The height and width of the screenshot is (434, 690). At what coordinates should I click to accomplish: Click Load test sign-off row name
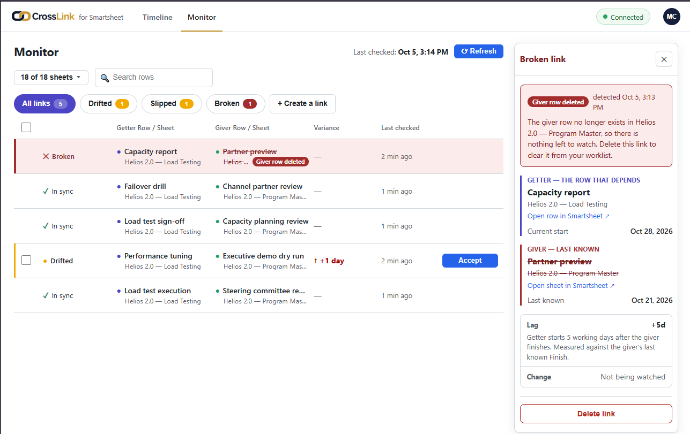pyautogui.click(x=154, y=222)
